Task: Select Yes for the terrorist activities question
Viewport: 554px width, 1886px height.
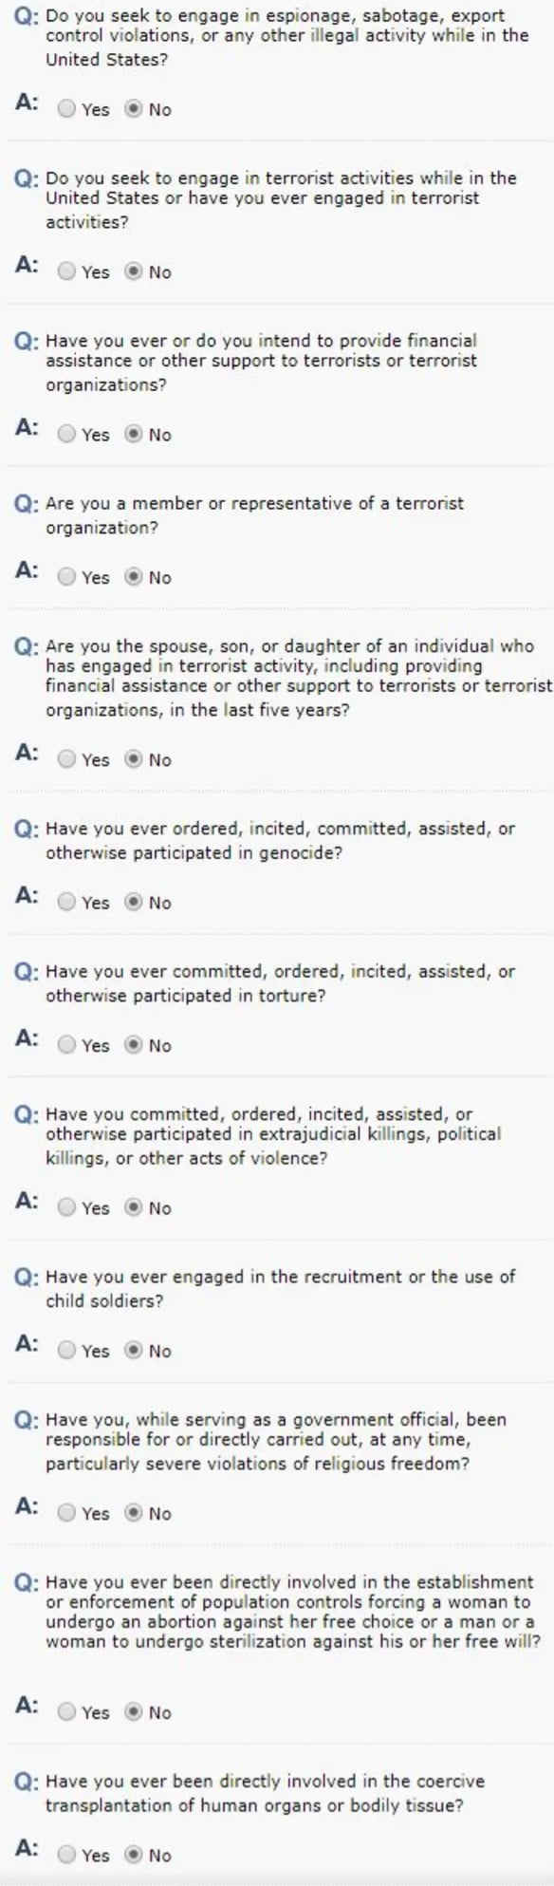Action: pyautogui.click(x=65, y=272)
